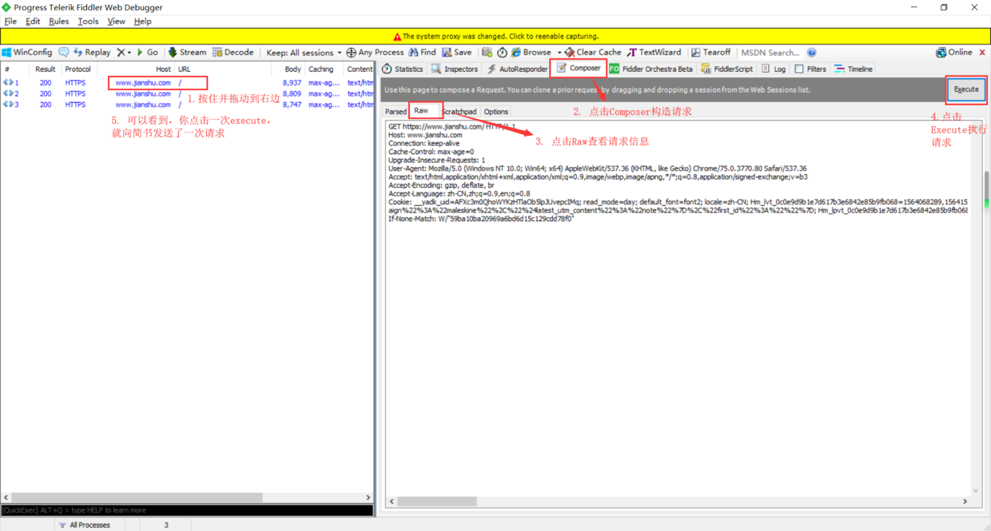The image size is (991, 531).
Task: Click the Go resume button
Action: click(147, 53)
